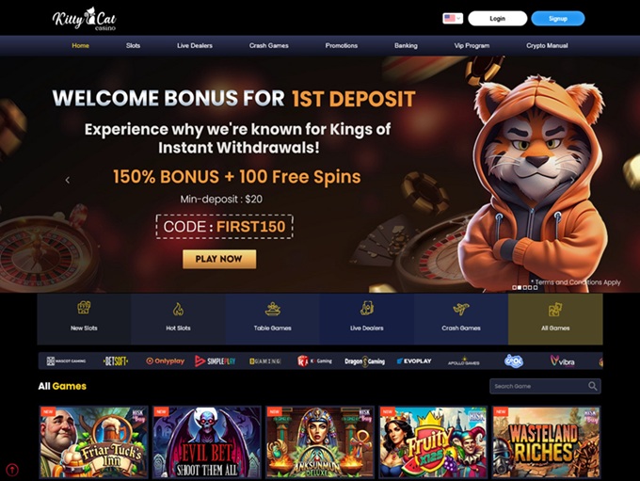The image size is (640, 481).
Task: Focus the Search Game input field
Action: pos(545,386)
